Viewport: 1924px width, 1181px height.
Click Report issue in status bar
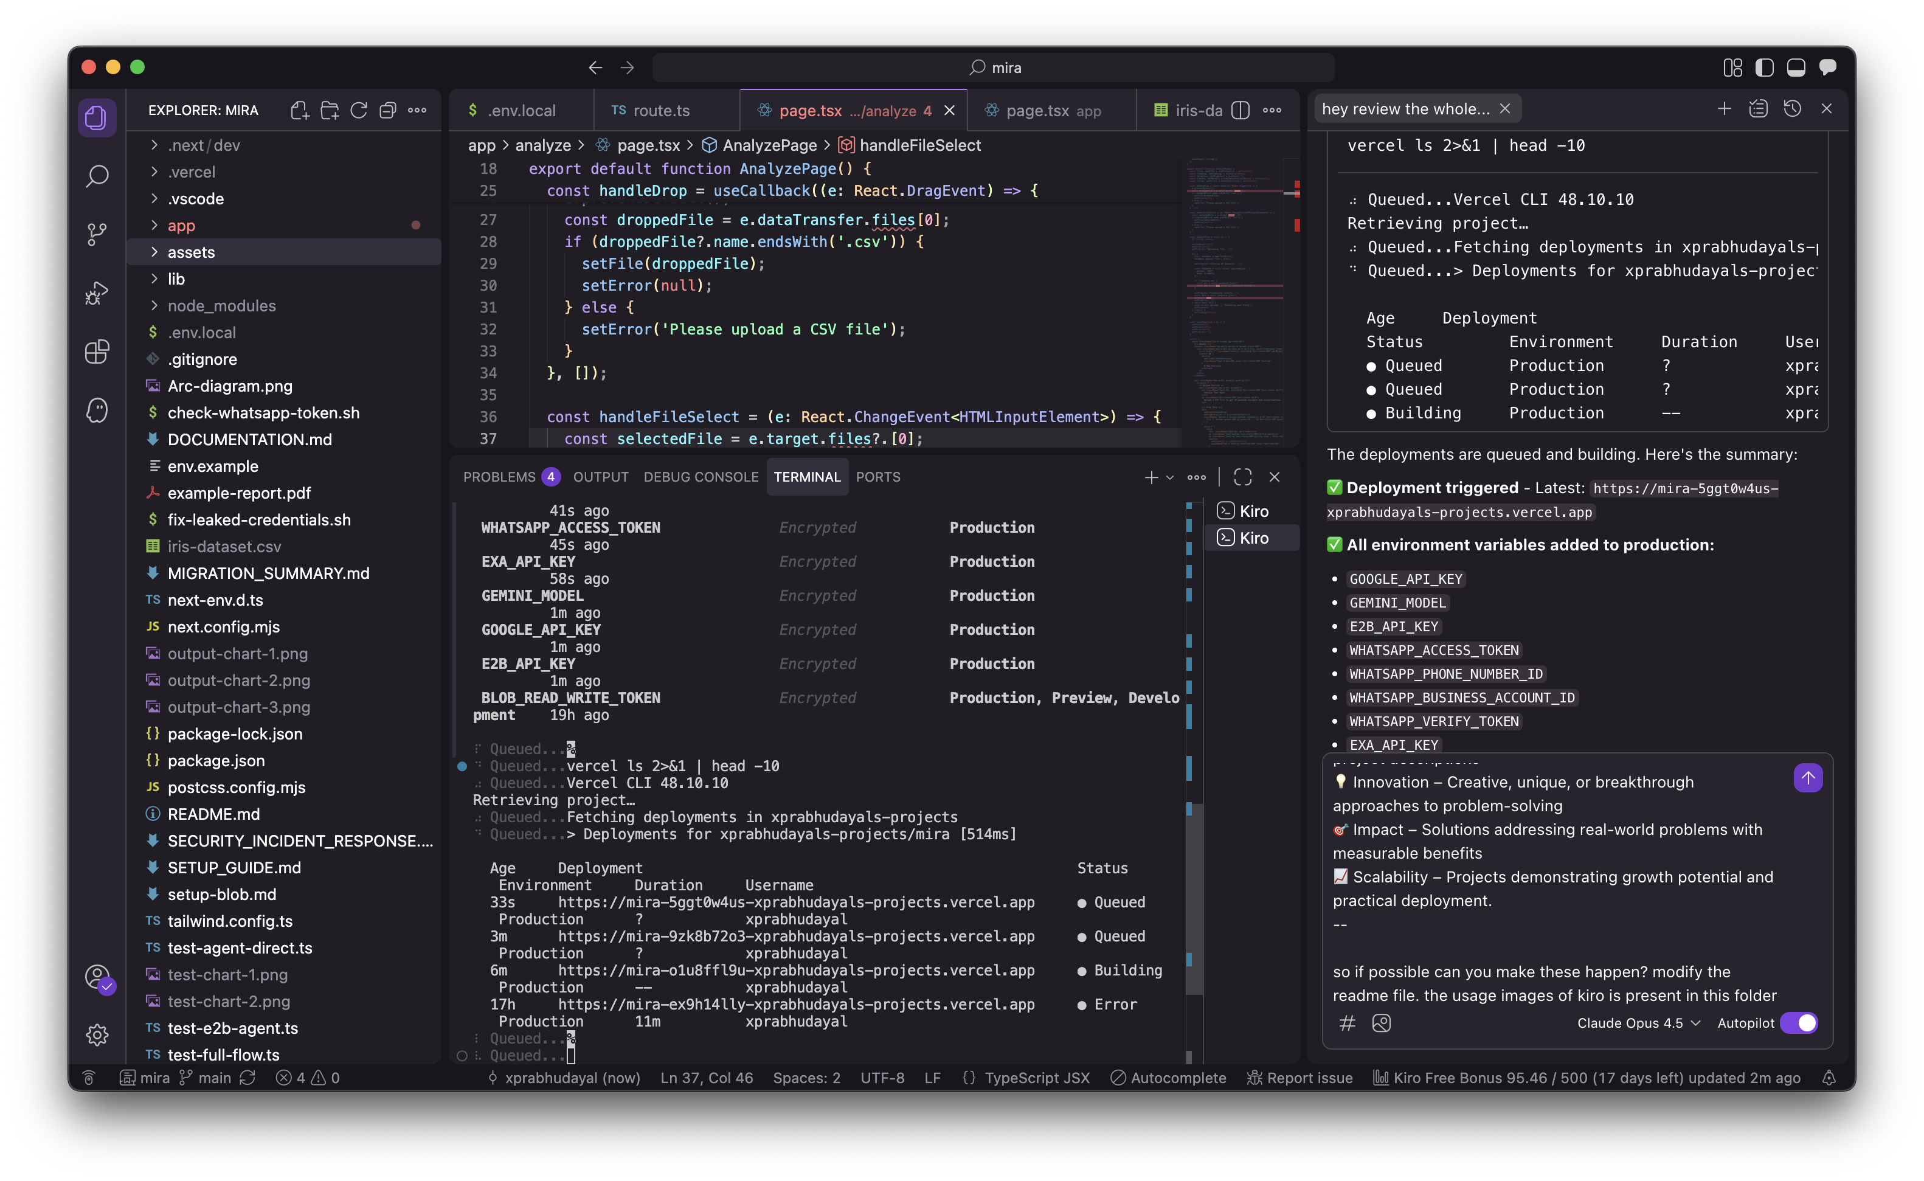pyautogui.click(x=1300, y=1078)
